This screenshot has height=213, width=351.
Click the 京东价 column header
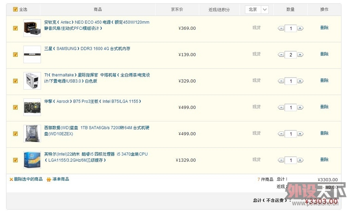[x=177, y=9]
